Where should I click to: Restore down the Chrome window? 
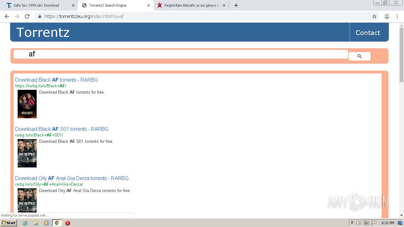(x=385, y=3)
